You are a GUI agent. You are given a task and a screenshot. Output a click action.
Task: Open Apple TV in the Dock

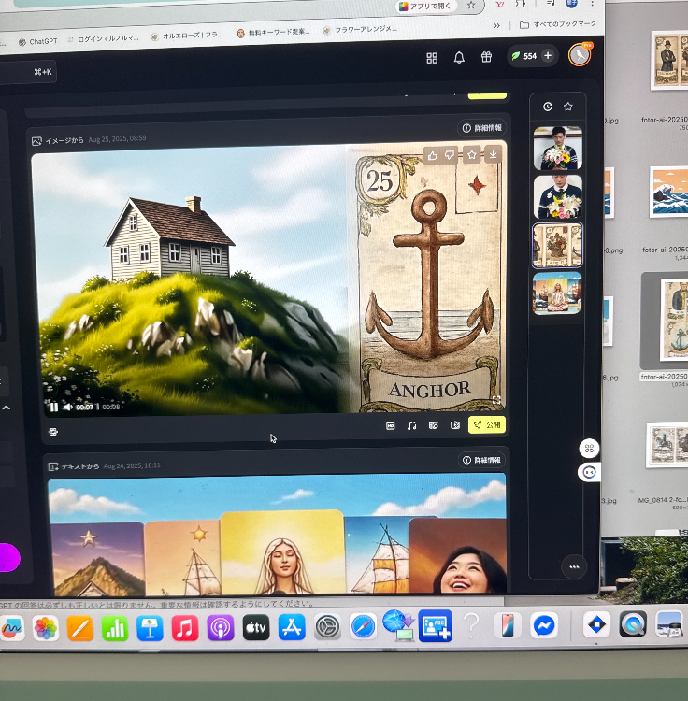pyautogui.click(x=256, y=628)
